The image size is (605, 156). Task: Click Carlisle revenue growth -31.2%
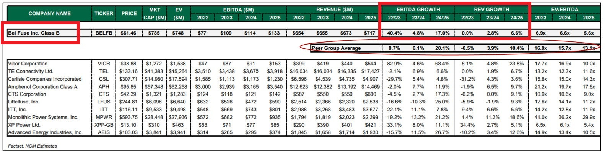tap(467, 79)
